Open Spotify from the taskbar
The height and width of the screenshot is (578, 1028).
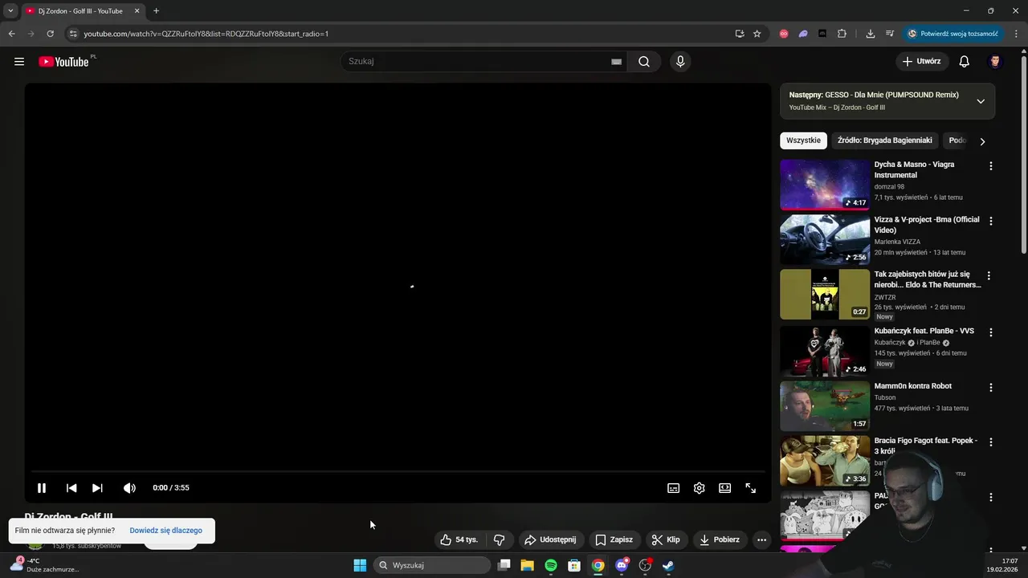click(551, 565)
